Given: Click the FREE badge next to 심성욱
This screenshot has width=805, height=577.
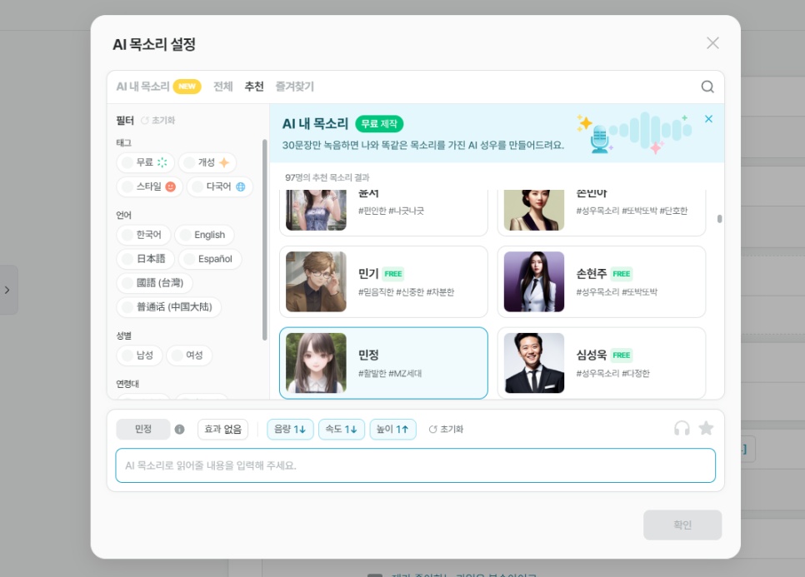Looking at the screenshot, I should (x=621, y=356).
